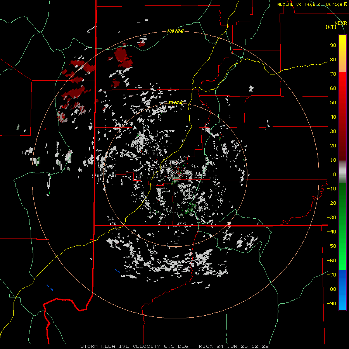This screenshot has height=349, width=349.
Task: Click the 90 value on the velocity scale
Action: pos(333,45)
